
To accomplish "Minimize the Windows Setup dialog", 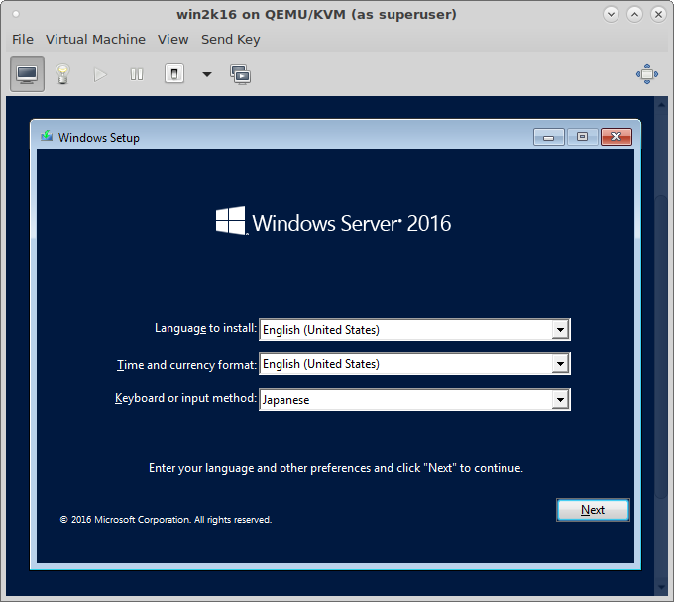I will (x=548, y=137).
